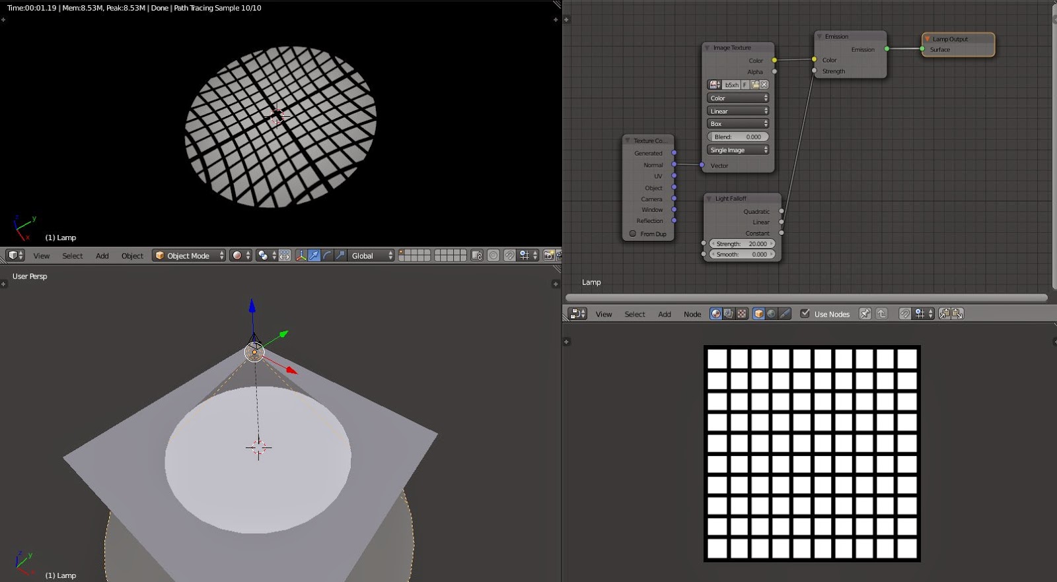
Task: Toggle manipulating object centers only
Action: pos(285,255)
